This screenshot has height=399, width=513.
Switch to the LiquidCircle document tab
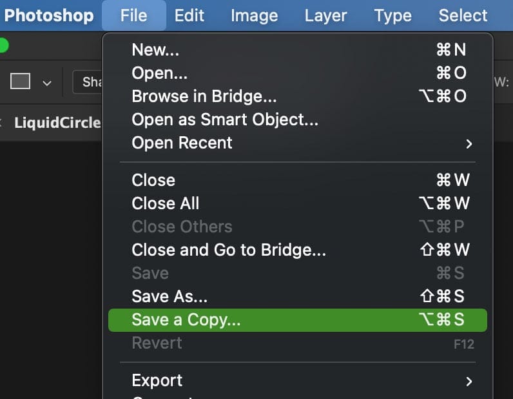click(x=58, y=123)
